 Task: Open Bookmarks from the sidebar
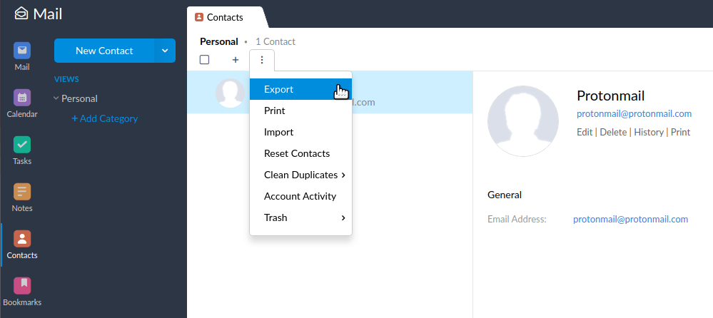click(x=21, y=287)
